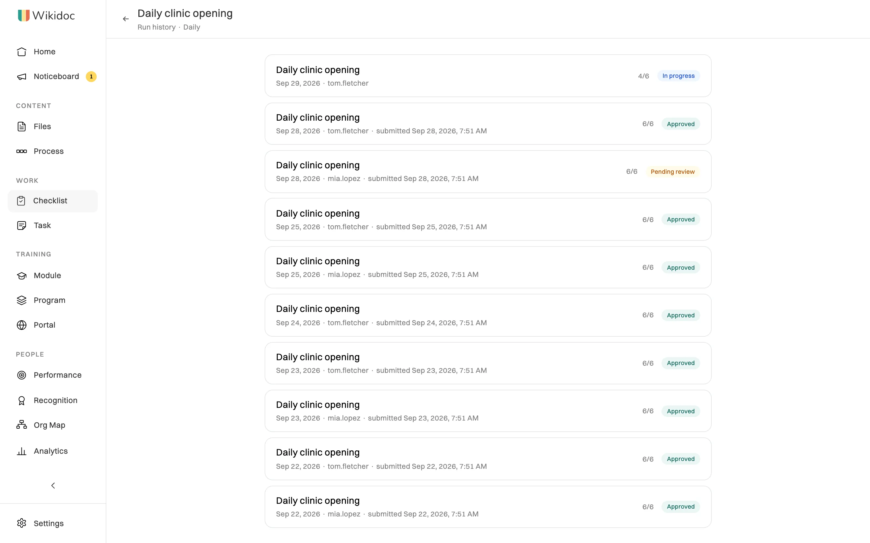Viewport: 870px width, 543px height.
Task: Click the 4/6 progress count
Action: [x=643, y=76]
